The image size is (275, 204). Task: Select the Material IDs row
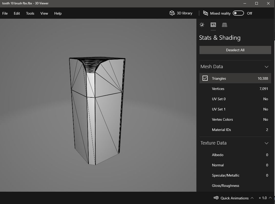235,130
